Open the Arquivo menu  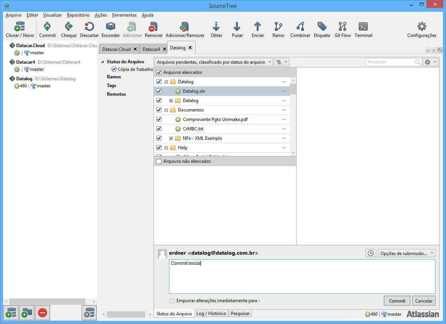click(x=14, y=15)
